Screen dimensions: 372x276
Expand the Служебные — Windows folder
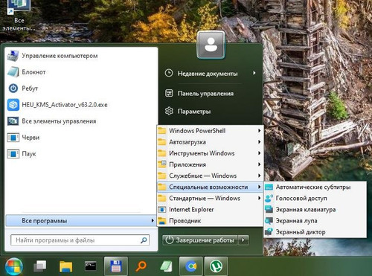[x=210, y=176]
